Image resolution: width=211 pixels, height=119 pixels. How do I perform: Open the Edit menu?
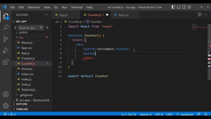click(21, 7)
